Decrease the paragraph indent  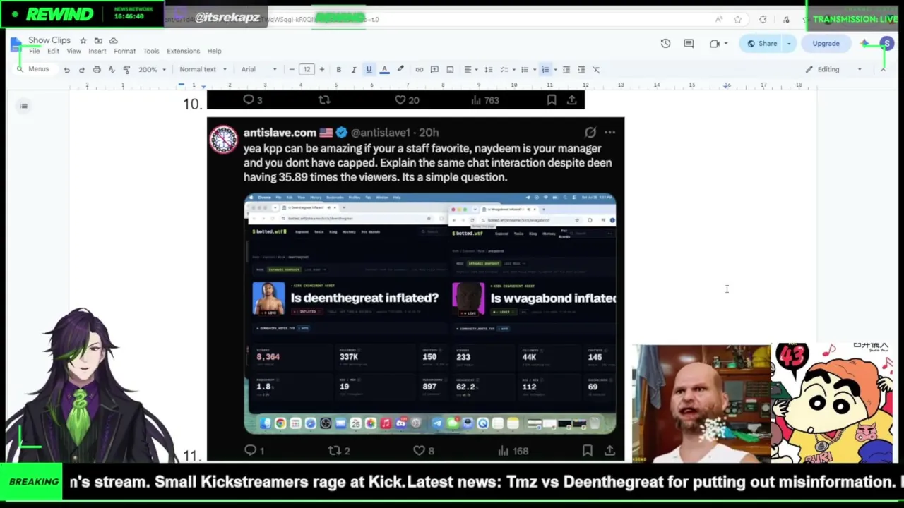click(566, 70)
